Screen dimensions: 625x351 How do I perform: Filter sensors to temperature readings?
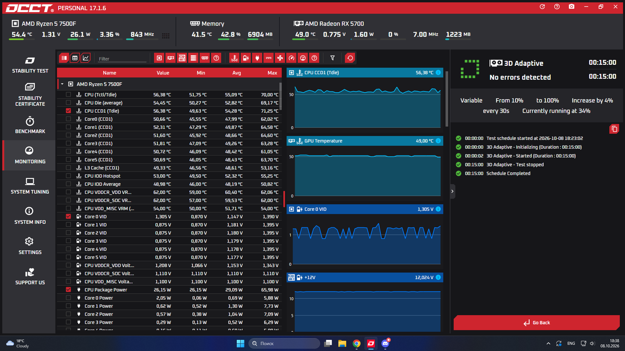[x=234, y=58]
